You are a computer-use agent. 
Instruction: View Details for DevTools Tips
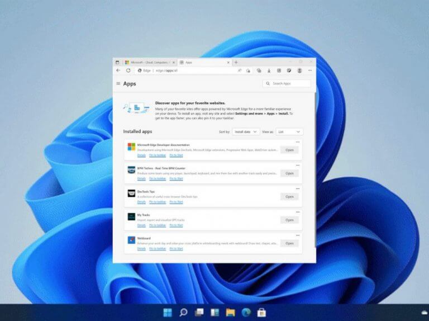click(141, 202)
